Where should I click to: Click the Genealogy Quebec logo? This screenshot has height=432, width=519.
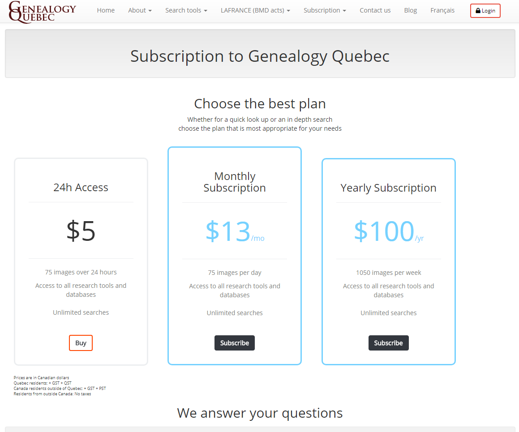(x=43, y=12)
